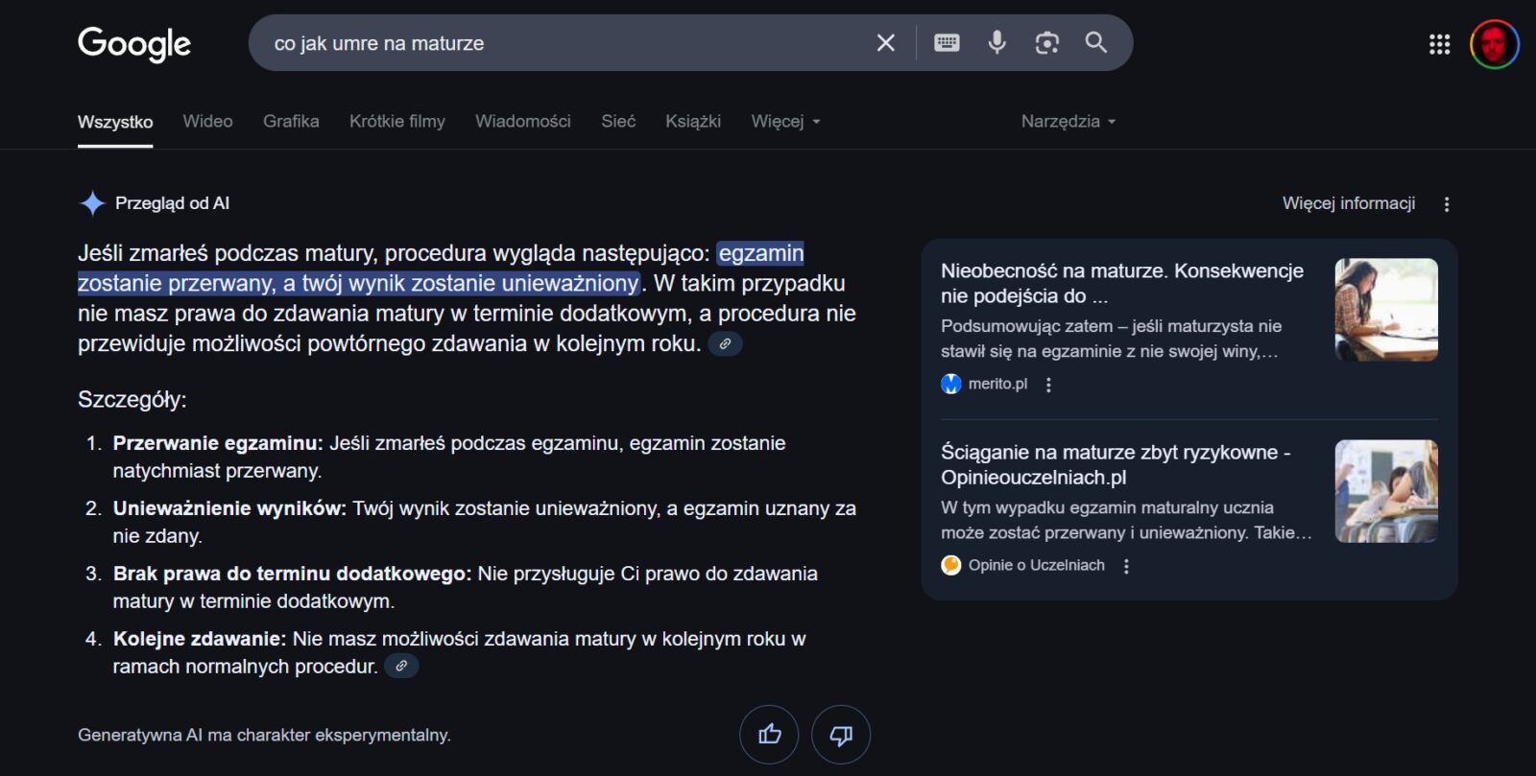Switch to the Wiadomości tab

[523, 122]
